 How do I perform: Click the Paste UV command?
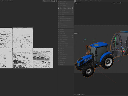click(66, 50)
